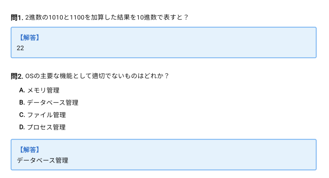Click the 【解答】 heading above 22
Screen dimensions: 329x178
pyautogui.click(x=28, y=37)
